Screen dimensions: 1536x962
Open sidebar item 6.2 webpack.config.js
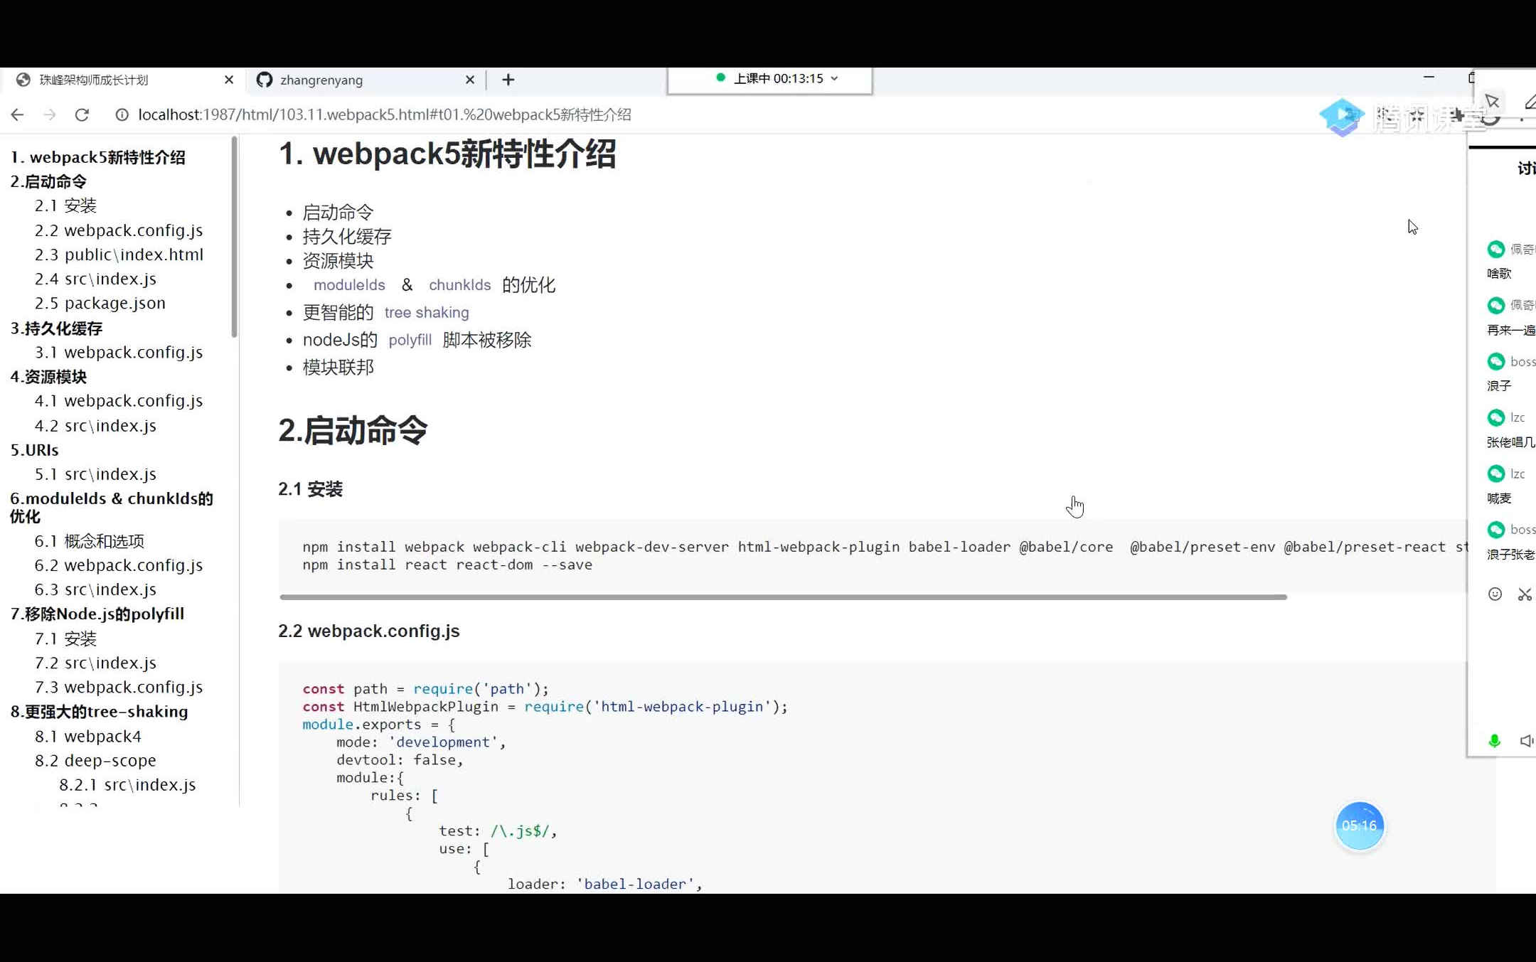[x=119, y=565]
